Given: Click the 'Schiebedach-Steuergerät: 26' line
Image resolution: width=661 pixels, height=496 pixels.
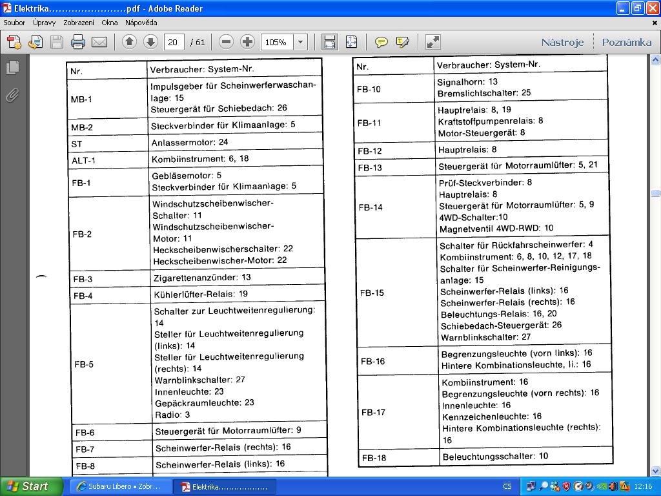Looking at the screenshot, I should 501,325.
